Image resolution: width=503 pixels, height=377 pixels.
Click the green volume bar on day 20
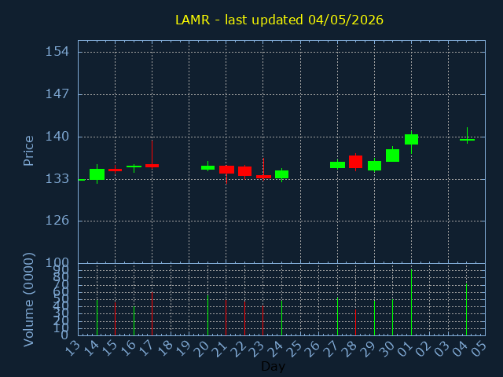pos(207,315)
